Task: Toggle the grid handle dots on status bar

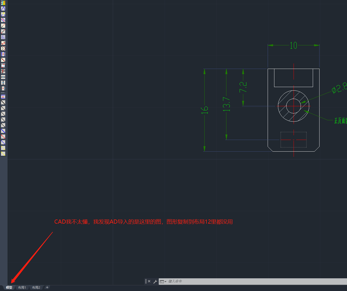Action: pos(146,281)
